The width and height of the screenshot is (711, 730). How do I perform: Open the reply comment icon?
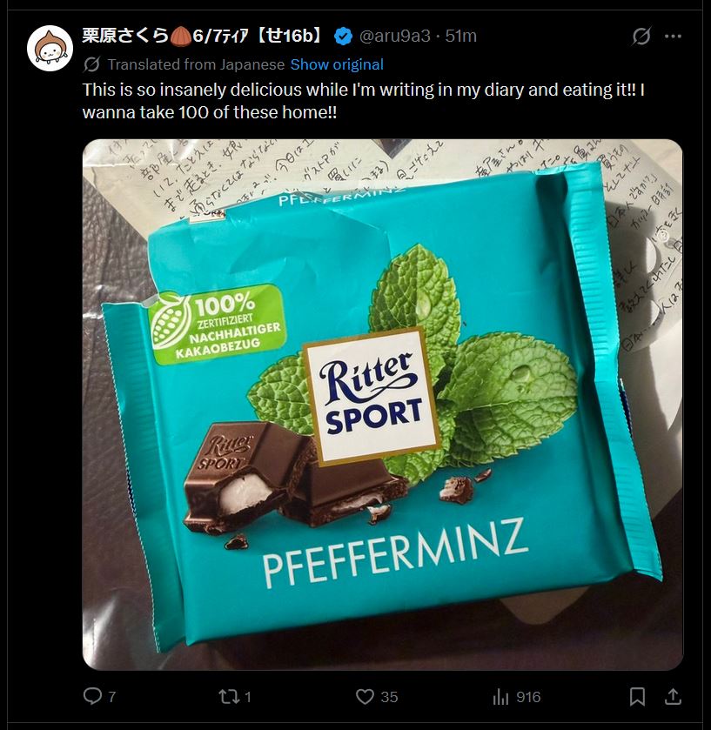pyautogui.click(x=92, y=696)
